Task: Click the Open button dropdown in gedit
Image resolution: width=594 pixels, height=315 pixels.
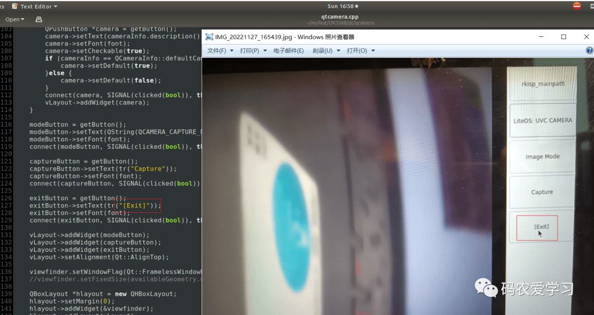Action: [15, 19]
